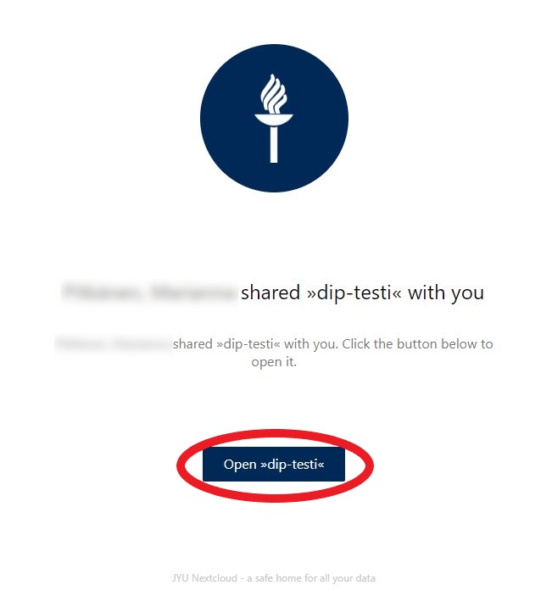Click the JYU torch logo circle

(274, 118)
